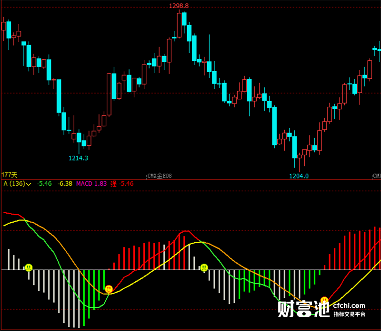
Task: Open the A (136) indicator dropdown chevron
Action: (x=29, y=184)
